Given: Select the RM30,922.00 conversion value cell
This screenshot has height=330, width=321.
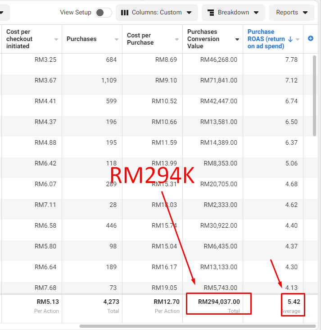Looking at the screenshot, I should tap(219, 225).
